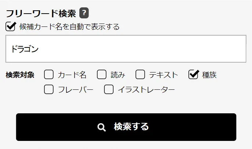The image size is (252, 149).
Task: Click the イラストレーター label text
Action: (147, 90)
